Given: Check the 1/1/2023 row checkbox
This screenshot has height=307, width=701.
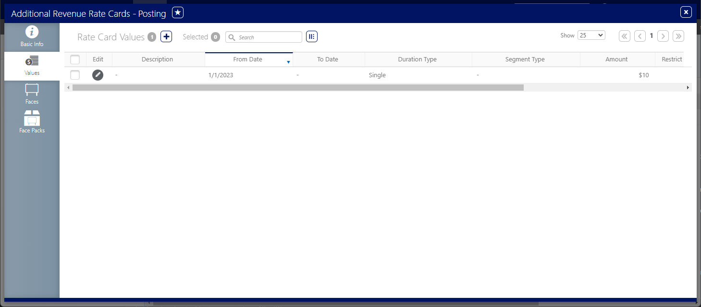Looking at the screenshot, I should click(x=75, y=75).
